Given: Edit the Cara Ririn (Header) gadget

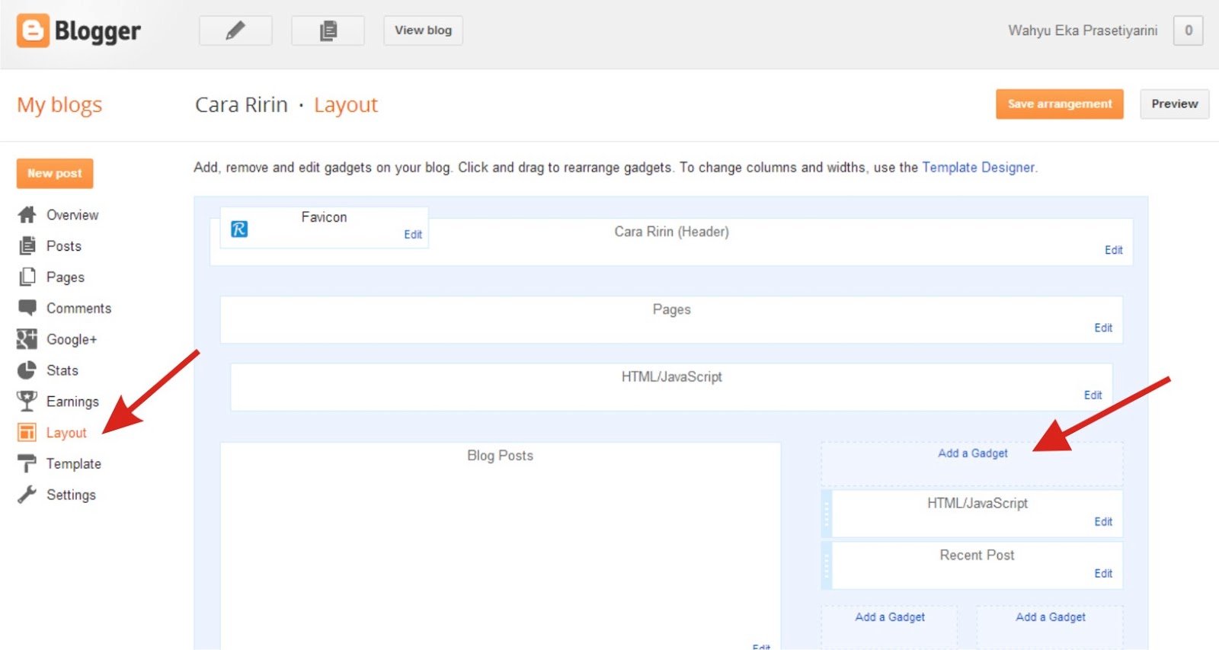Looking at the screenshot, I should [1114, 250].
